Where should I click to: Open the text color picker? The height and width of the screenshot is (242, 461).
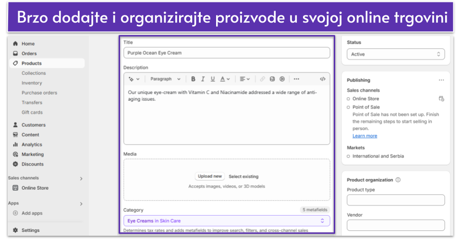[x=225, y=79]
